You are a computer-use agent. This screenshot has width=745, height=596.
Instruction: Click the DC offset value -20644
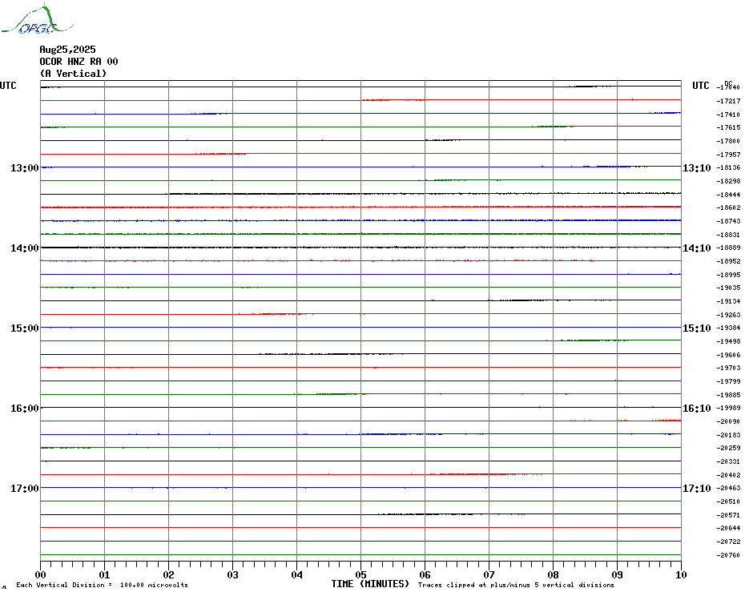(x=728, y=528)
